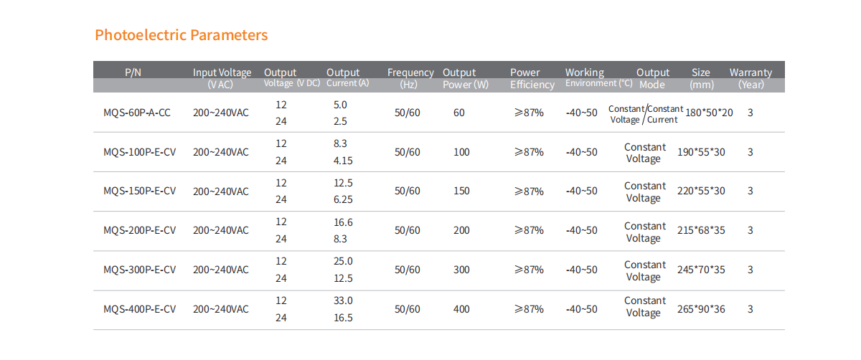Select the 33.0 output current value
The height and width of the screenshot is (360, 861).
(343, 300)
